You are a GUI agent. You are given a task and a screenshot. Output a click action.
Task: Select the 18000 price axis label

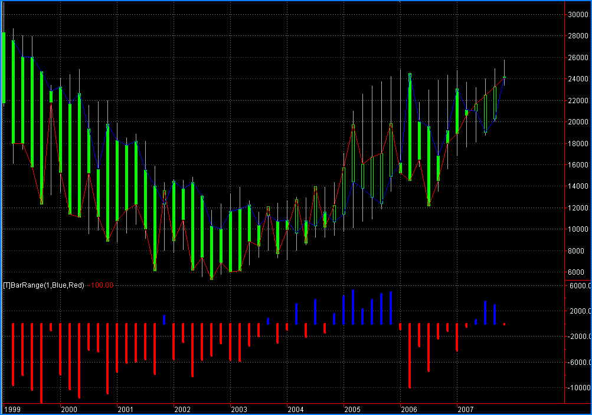tap(578, 144)
